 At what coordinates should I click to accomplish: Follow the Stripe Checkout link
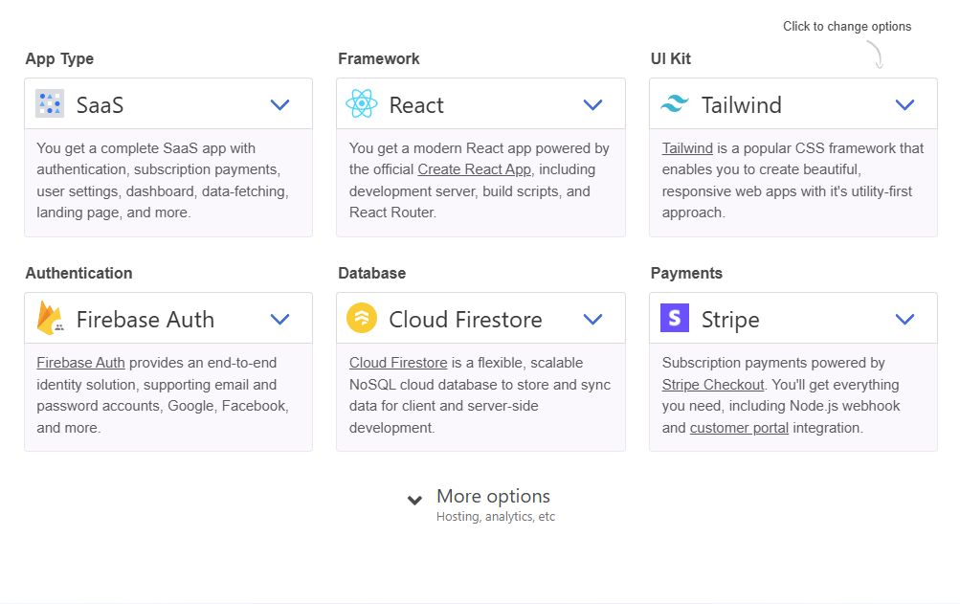(x=713, y=385)
